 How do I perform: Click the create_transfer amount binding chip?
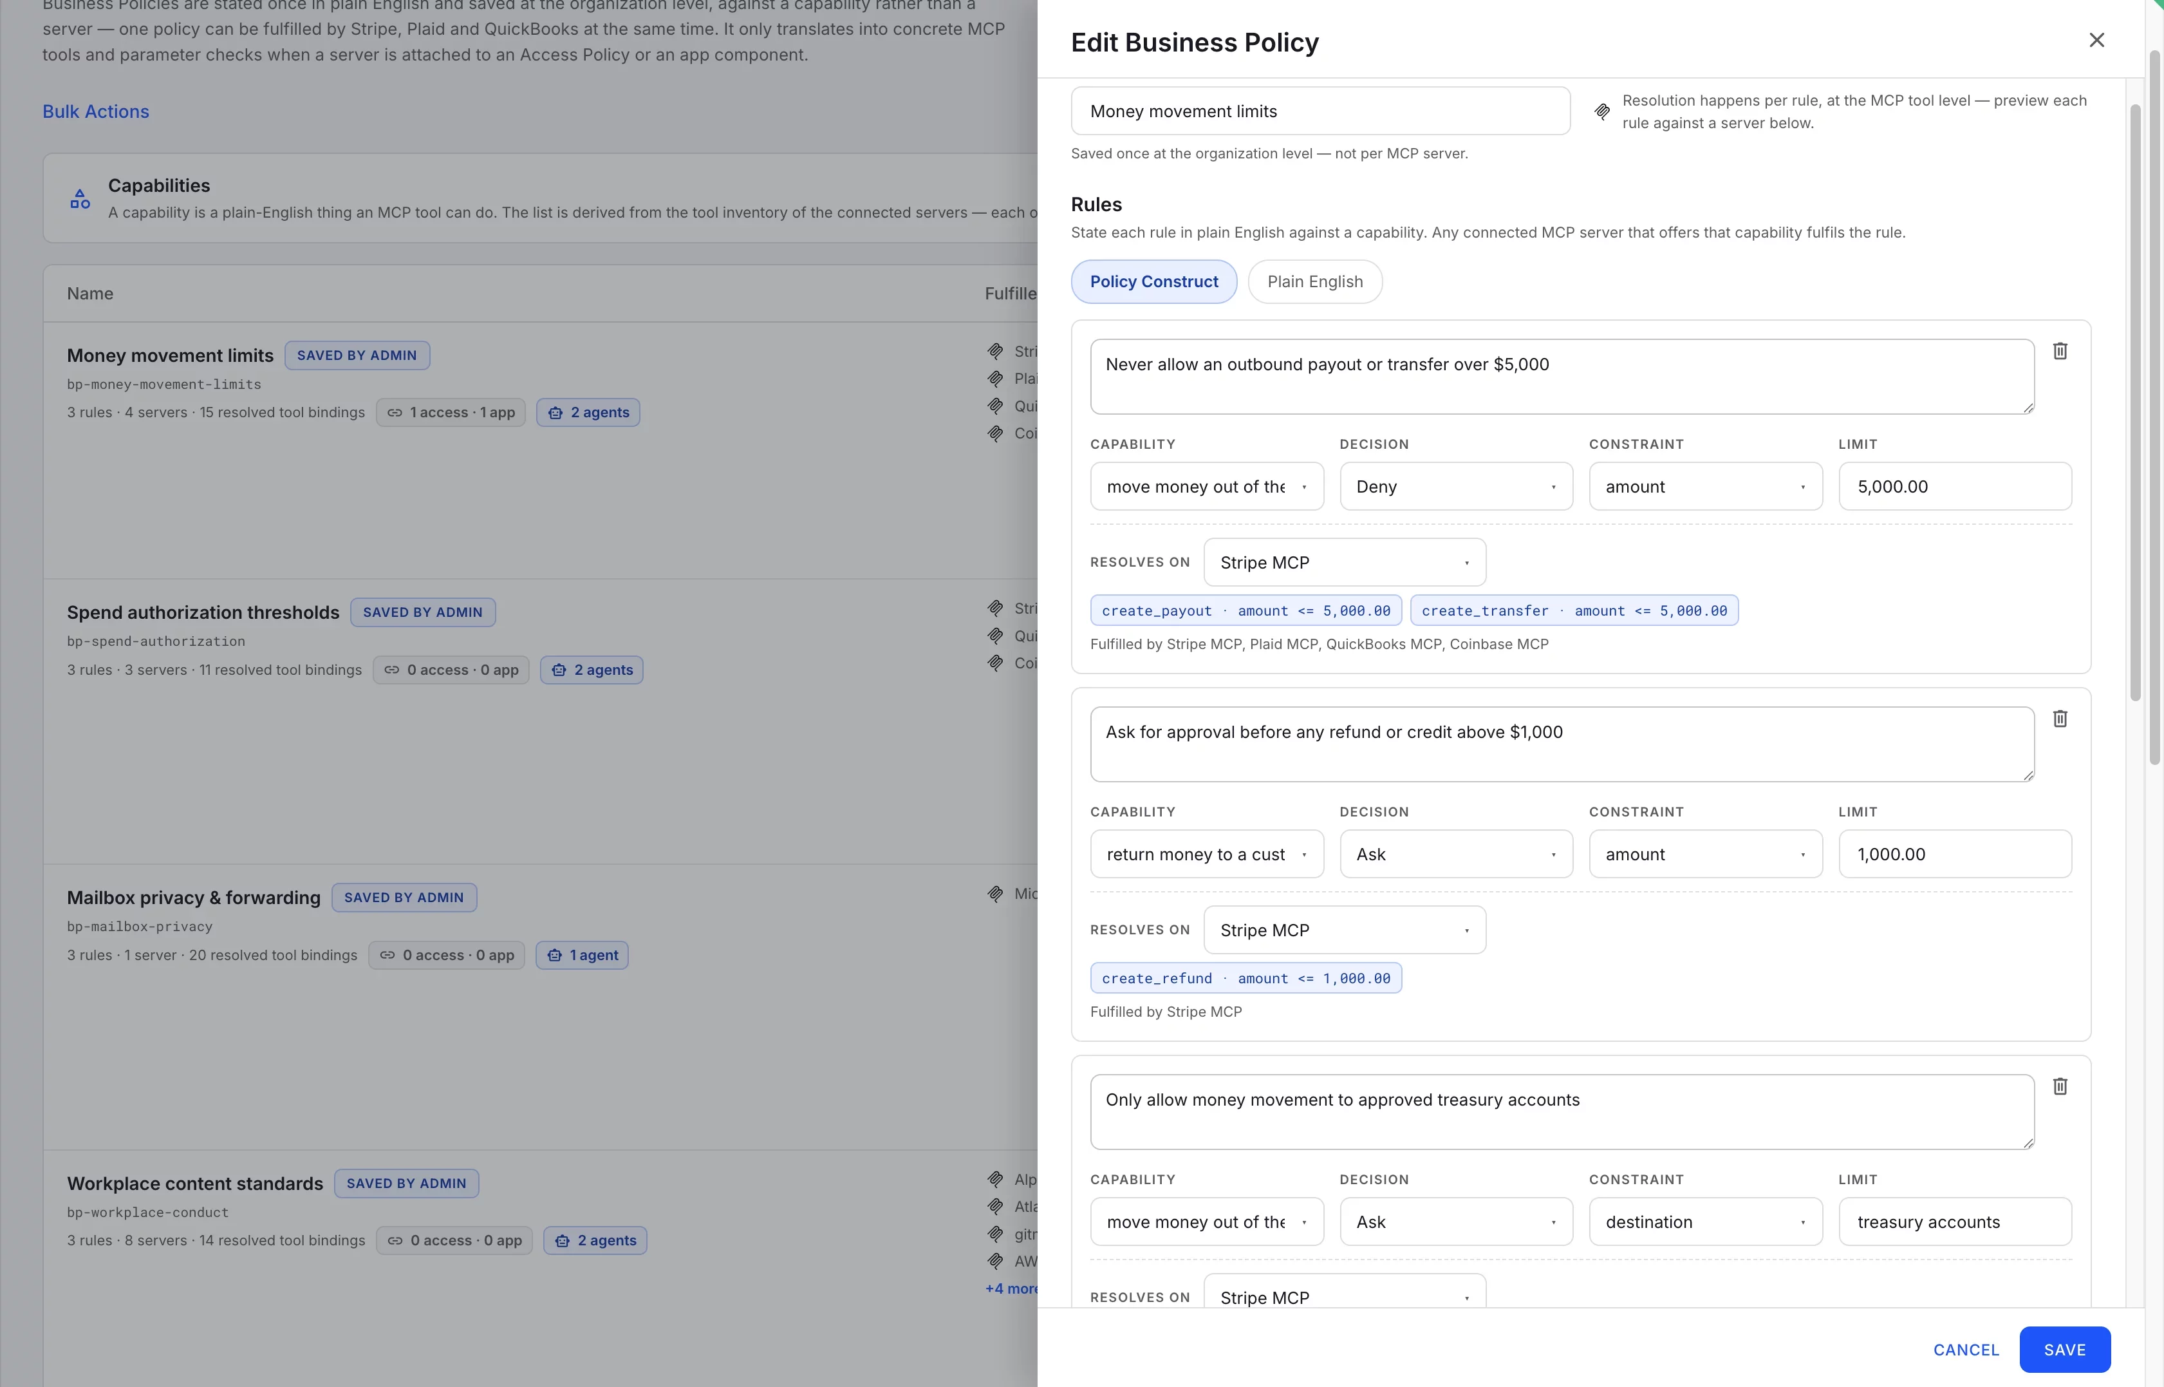(1574, 610)
